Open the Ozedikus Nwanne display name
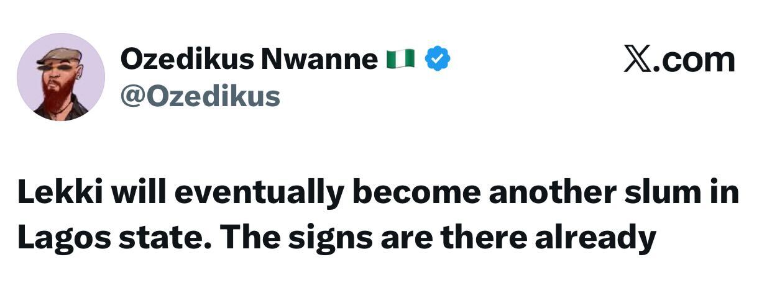 249,60
